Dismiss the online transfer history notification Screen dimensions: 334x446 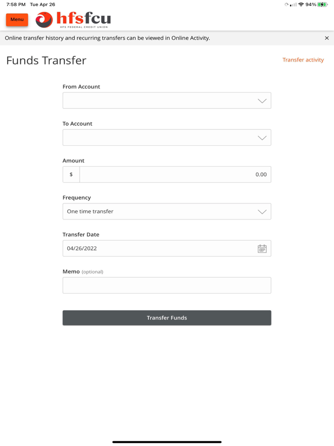point(327,37)
